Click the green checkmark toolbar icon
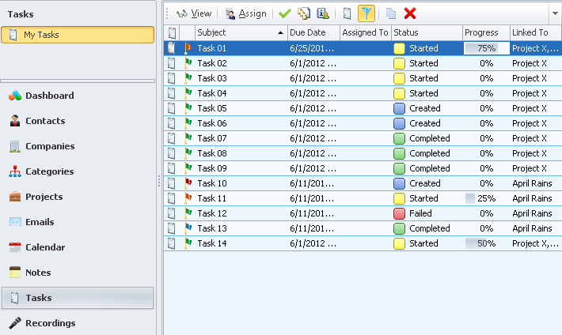Viewport: 562px width, 335px height. click(x=285, y=13)
